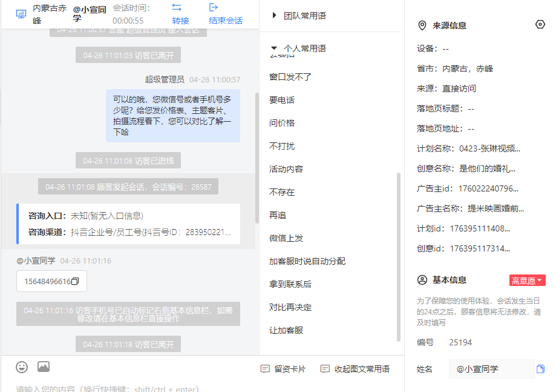Open the emoji picker smiley icon

[x=22, y=367]
